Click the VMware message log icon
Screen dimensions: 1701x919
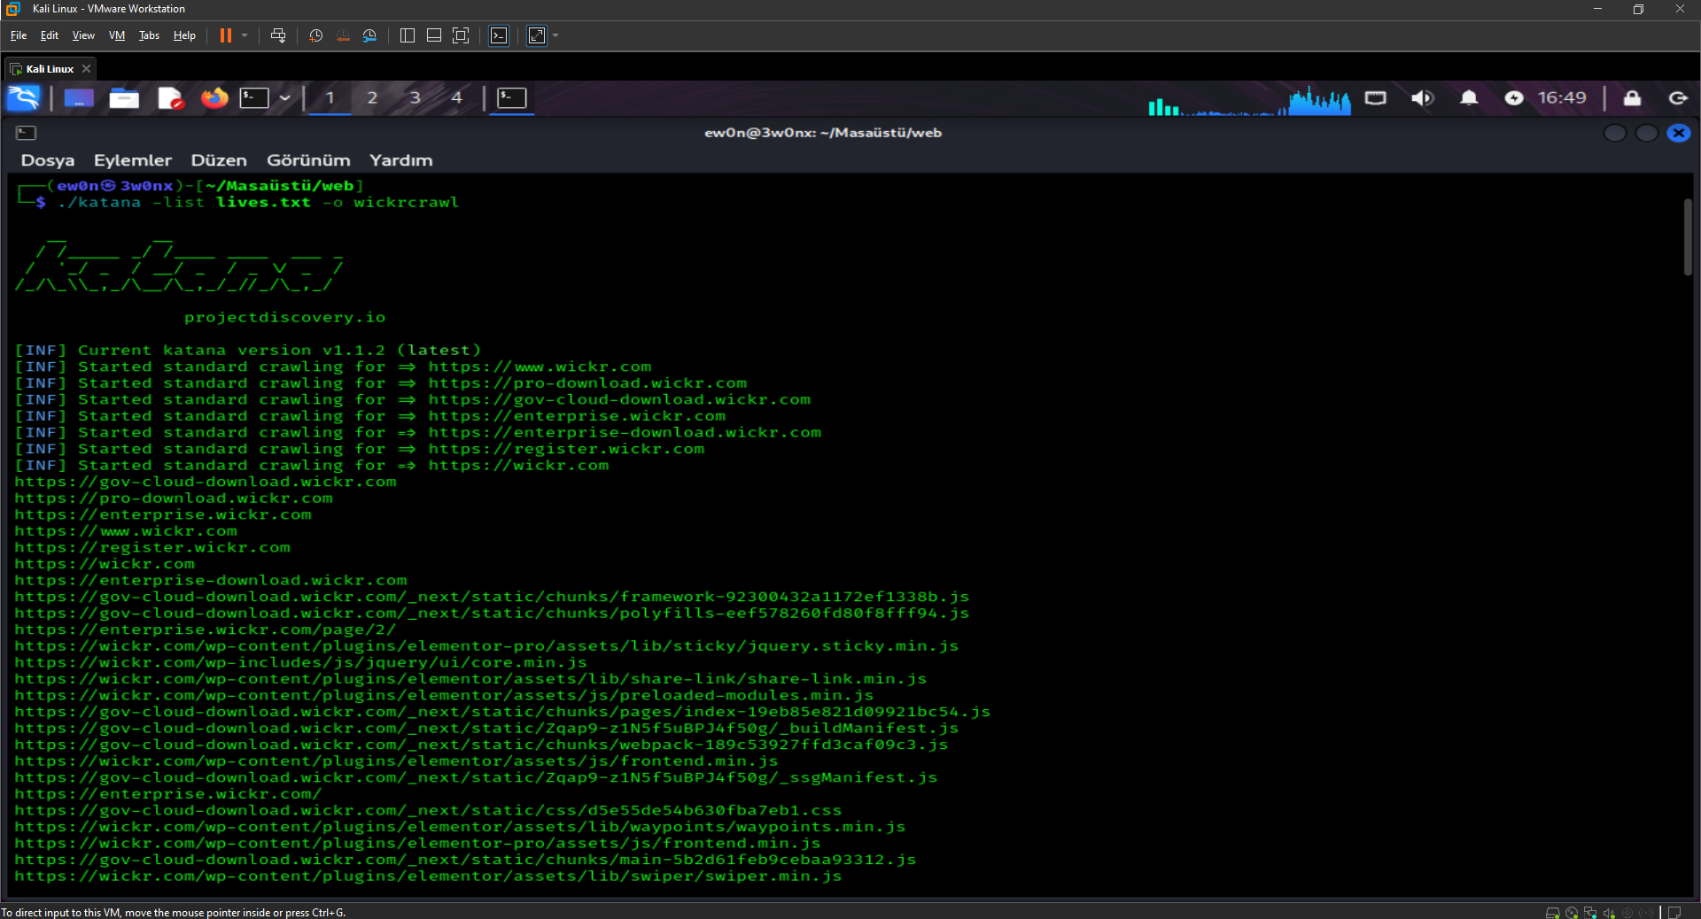[x=1674, y=913]
